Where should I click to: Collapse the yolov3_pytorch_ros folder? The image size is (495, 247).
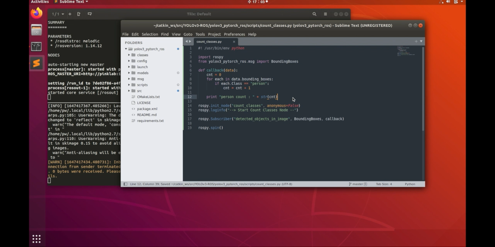126,49
